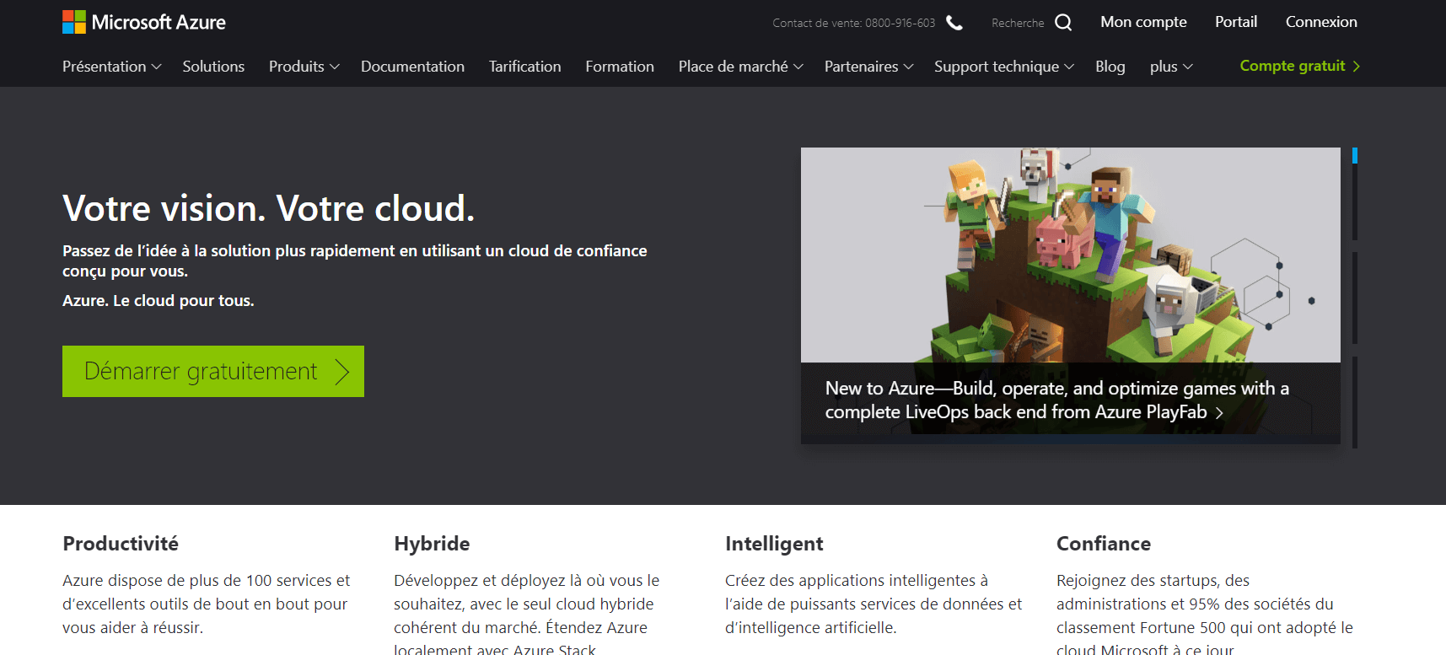Viewport: 1446px width, 655px height.
Task: Click the Votre vision. Votre cloud. headline
Action: [269, 208]
